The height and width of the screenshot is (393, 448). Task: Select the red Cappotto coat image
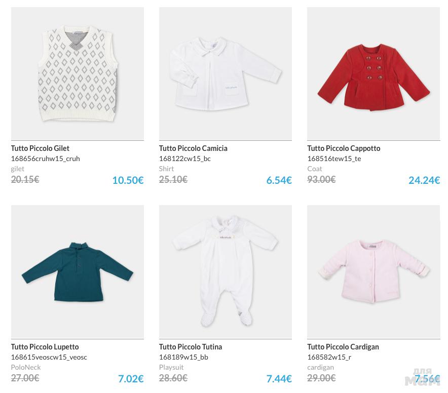[x=374, y=73]
